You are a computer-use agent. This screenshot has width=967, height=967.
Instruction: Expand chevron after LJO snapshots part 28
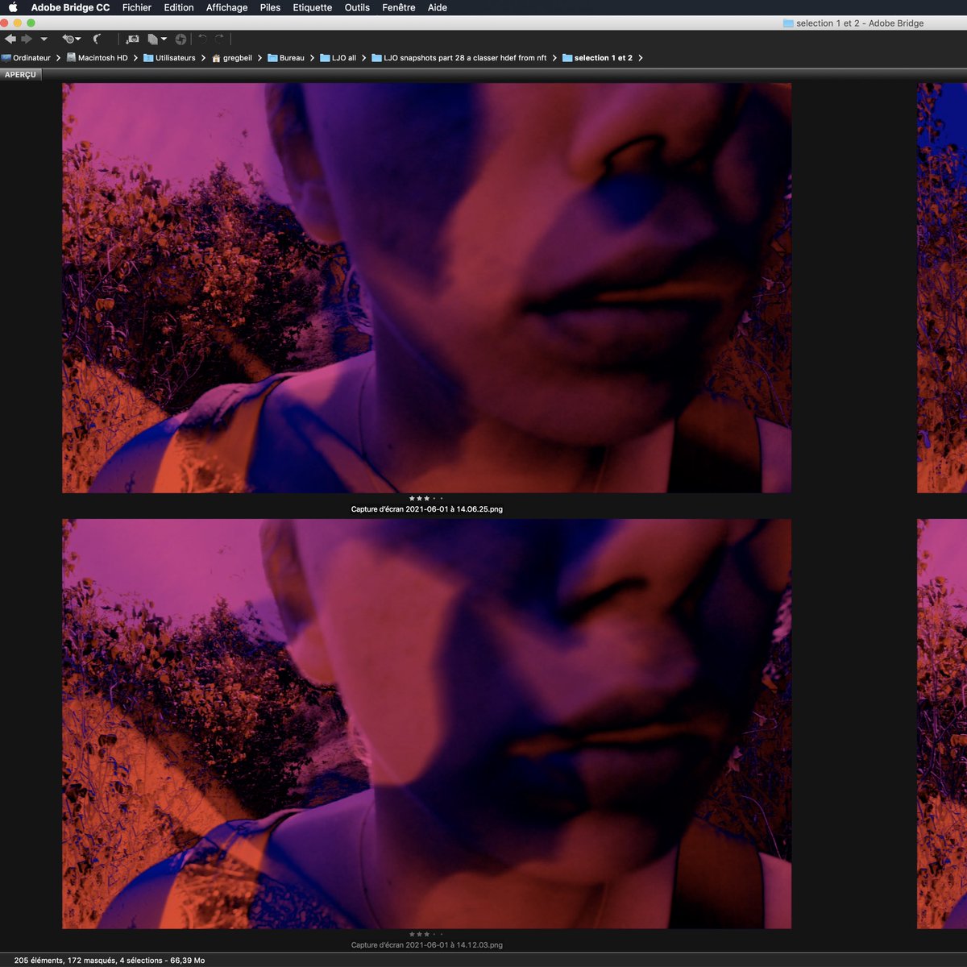[554, 58]
